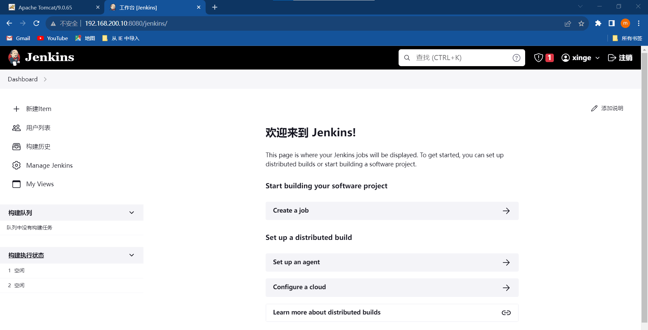
Task: Click the arrow on Set up an agent
Action: [506, 263]
